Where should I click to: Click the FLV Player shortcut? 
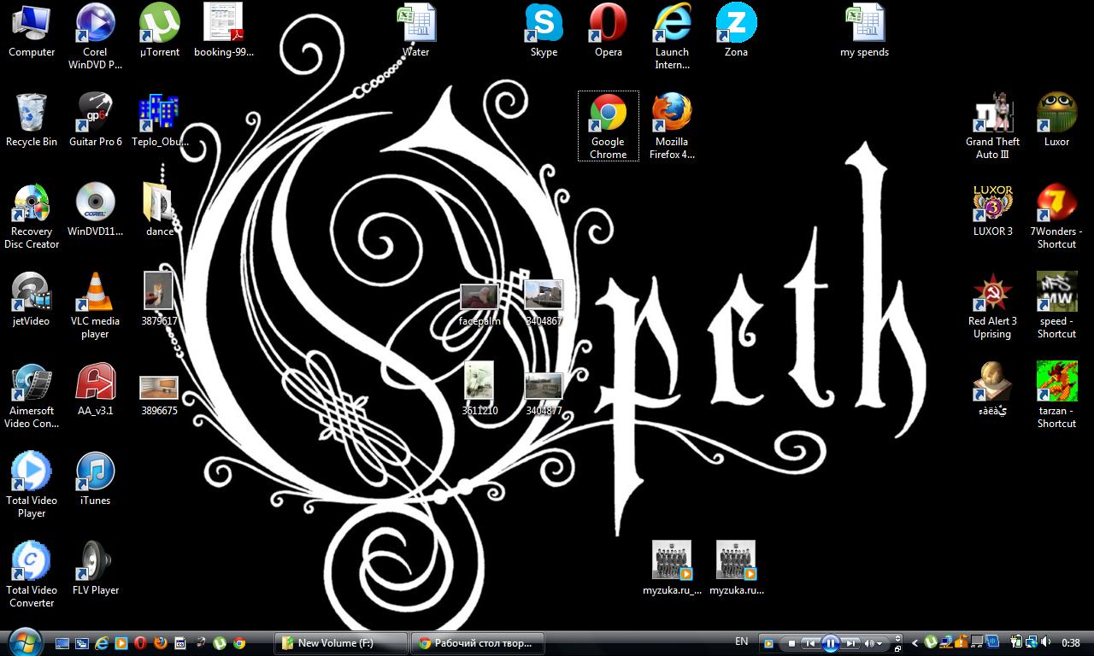click(x=96, y=569)
